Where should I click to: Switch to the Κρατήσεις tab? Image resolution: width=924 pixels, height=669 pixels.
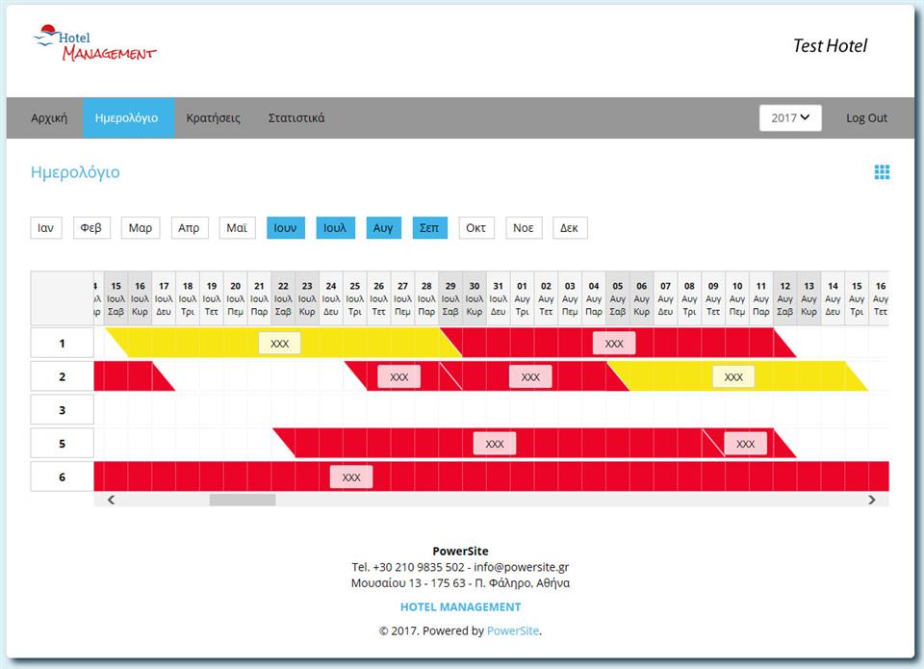pos(213,118)
